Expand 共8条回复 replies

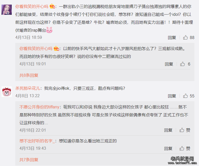tap(29, 75)
